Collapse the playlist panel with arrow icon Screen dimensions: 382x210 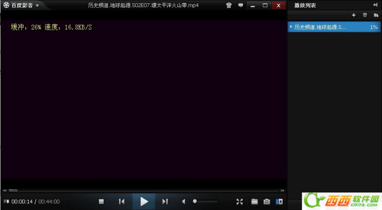click(375, 5)
